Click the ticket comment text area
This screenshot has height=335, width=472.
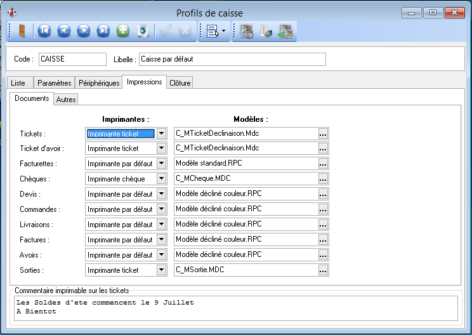pos(235,308)
